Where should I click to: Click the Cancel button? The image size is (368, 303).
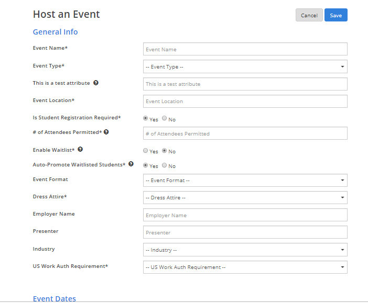pyautogui.click(x=309, y=15)
